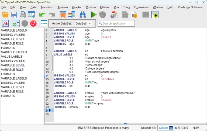Open Find with the binoculars icon

[x=83, y=15]
